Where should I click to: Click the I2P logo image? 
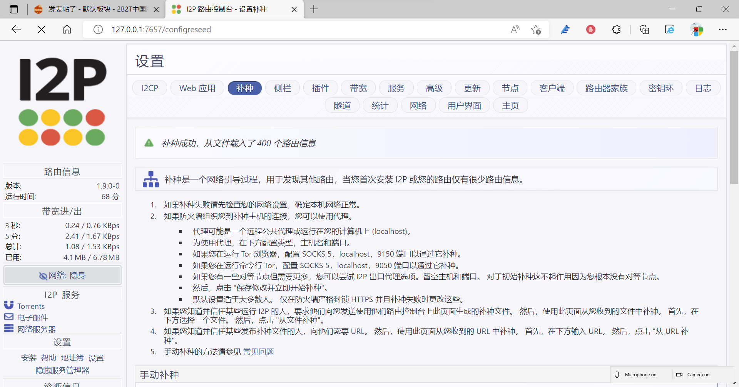62,101
